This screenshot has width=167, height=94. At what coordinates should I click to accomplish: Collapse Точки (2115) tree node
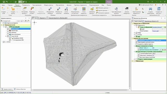6,36
